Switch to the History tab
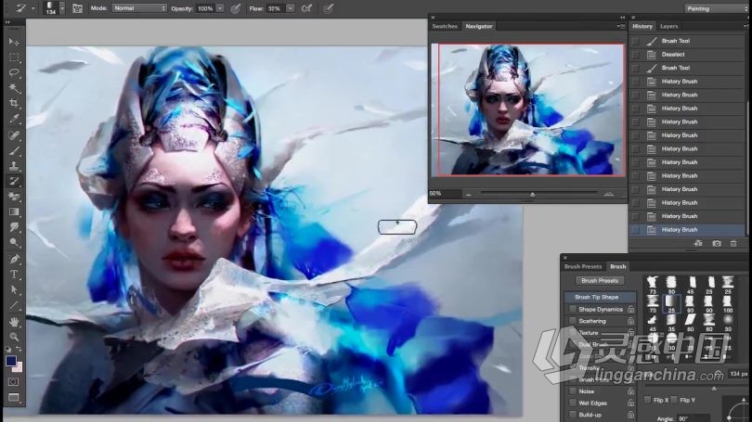The image size is (752, 422). pyautogui.click(x=642, y=26)
